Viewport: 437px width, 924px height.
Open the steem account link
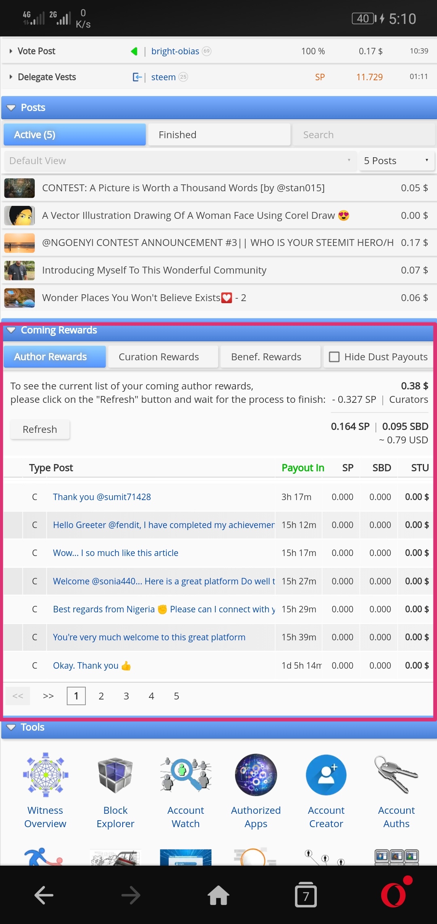point(163,77)
